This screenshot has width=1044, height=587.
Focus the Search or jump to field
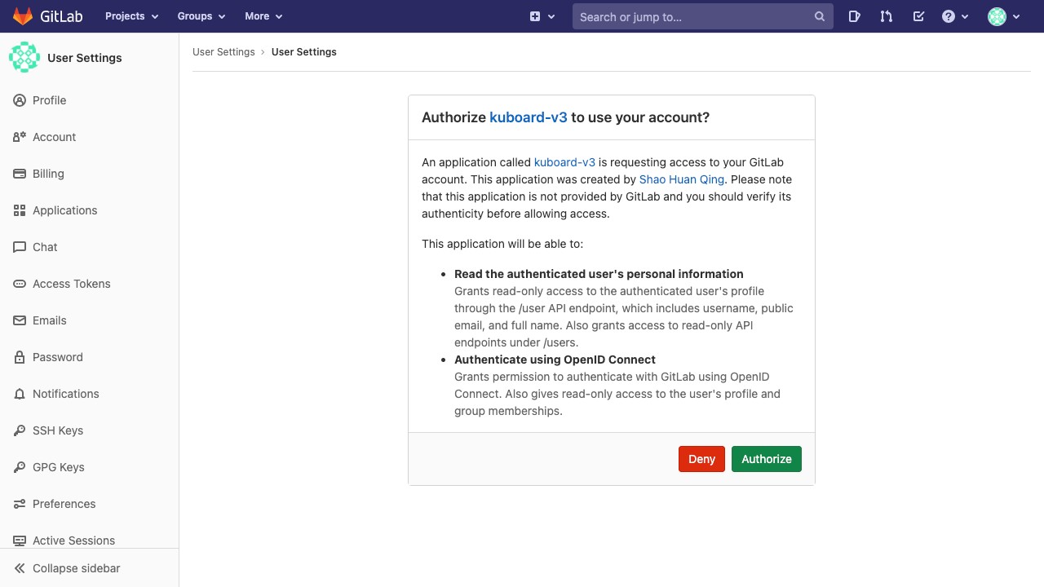click(693, 16)
